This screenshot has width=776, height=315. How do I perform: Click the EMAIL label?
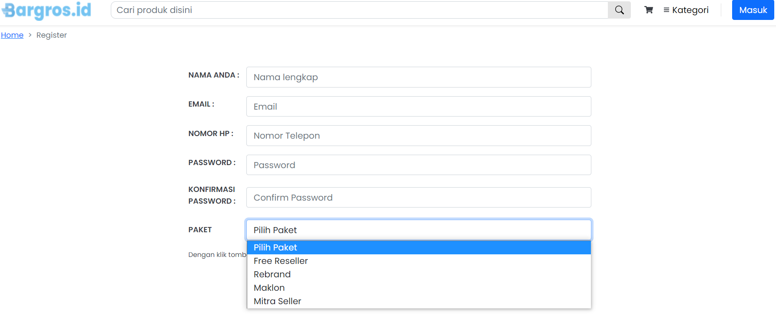click(x=201, y=104)
